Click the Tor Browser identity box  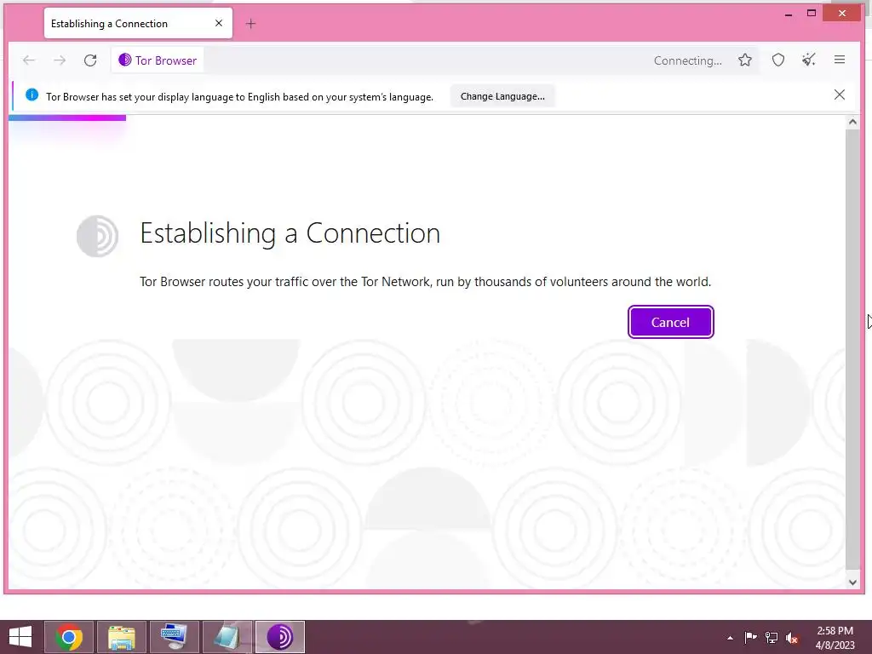[158, 60]
